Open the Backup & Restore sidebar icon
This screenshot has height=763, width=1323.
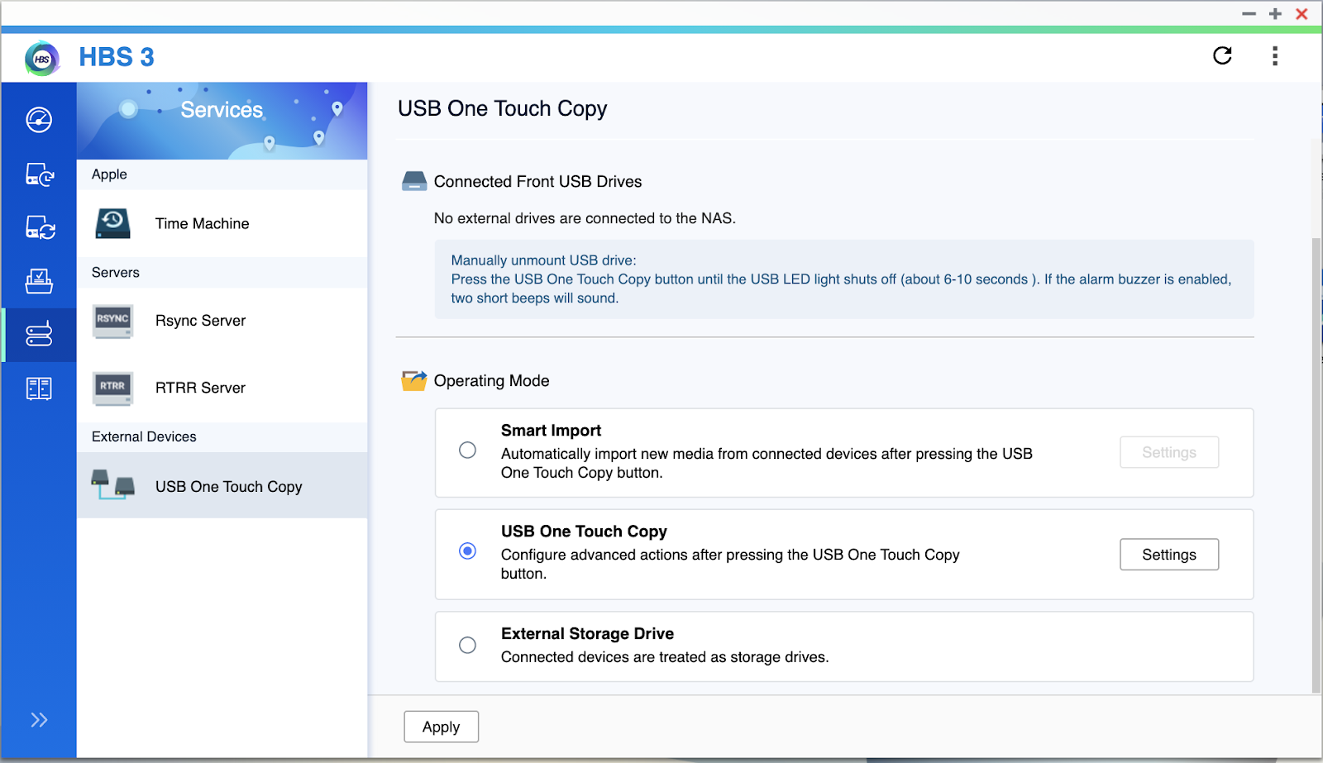[39, 174]
